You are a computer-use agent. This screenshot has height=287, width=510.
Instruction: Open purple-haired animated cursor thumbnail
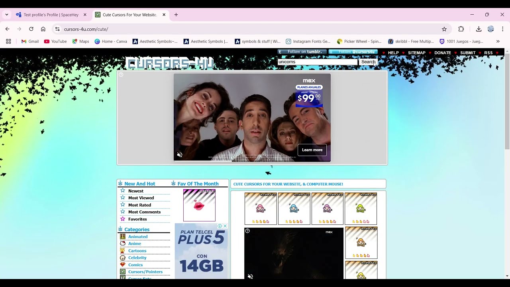click(328, 208)
